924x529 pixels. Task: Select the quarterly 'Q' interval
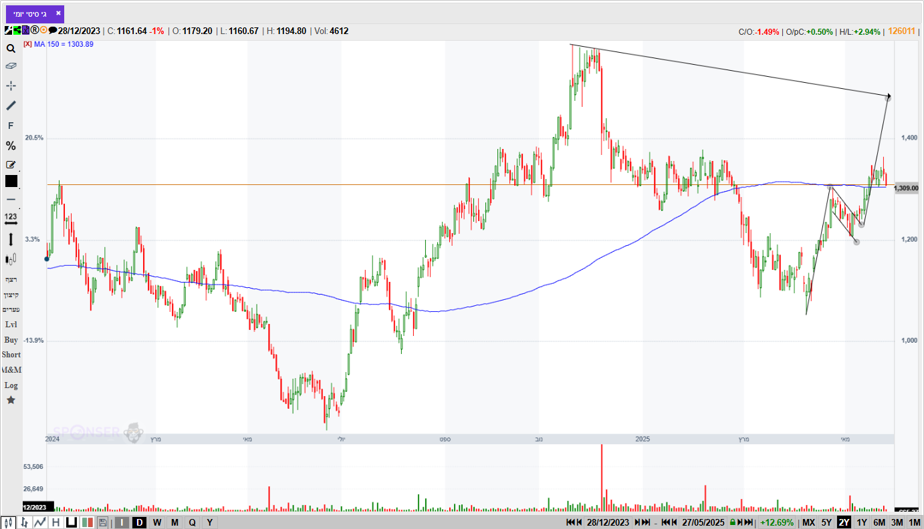(192, 522)
